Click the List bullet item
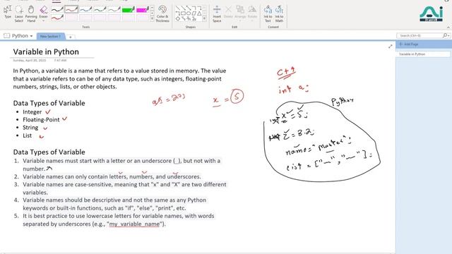452x254 pixels. click(x=28, y=135)
